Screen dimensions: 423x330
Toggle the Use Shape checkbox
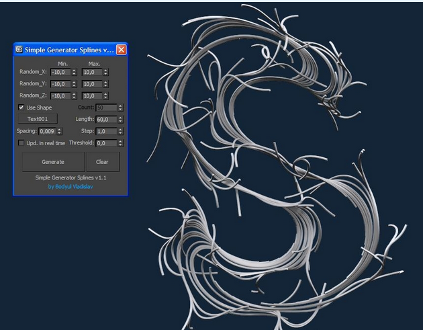coord(21,108)
